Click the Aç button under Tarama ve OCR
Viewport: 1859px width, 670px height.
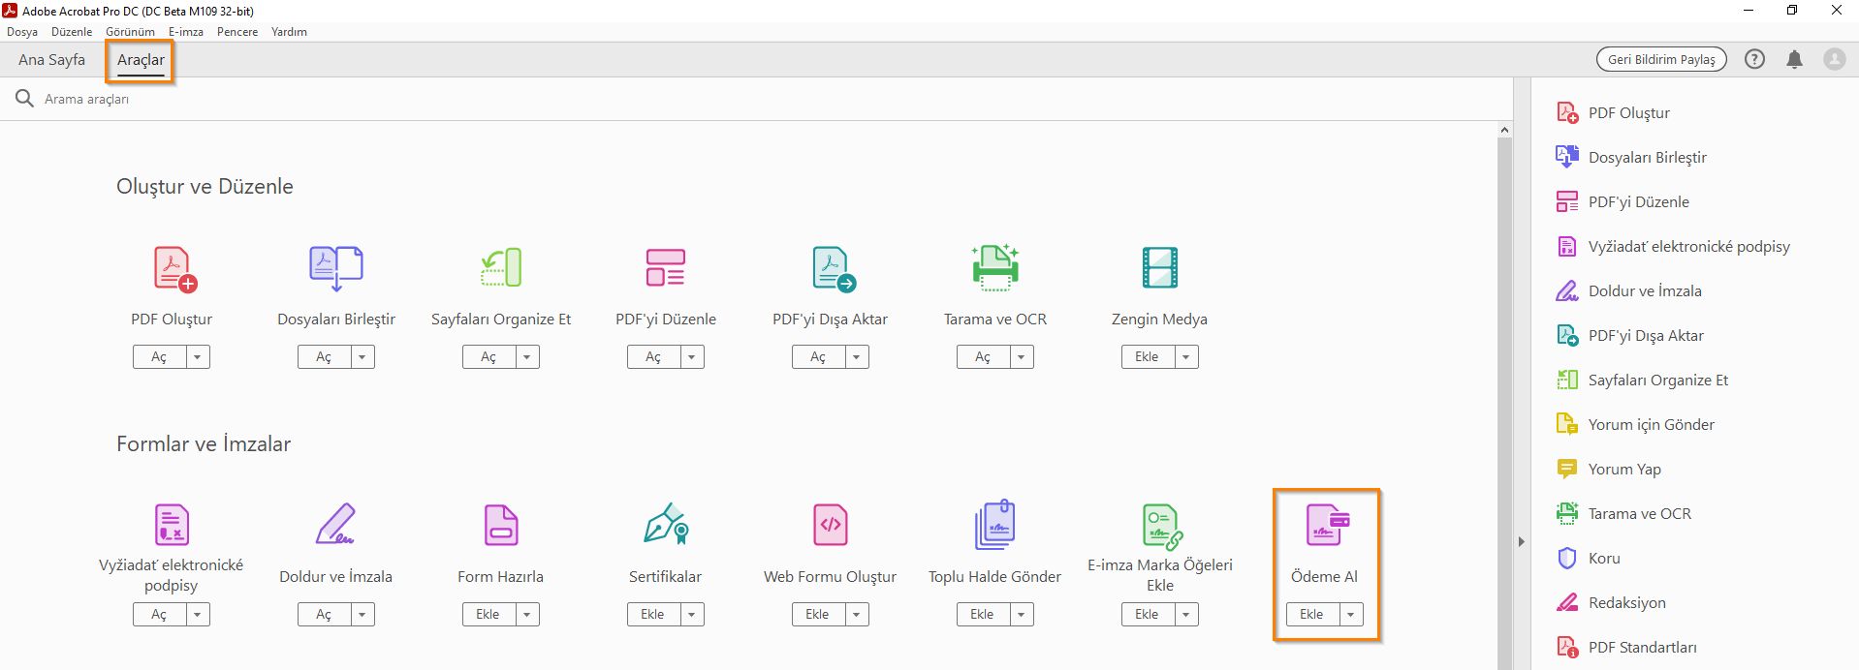click(984, 357)
